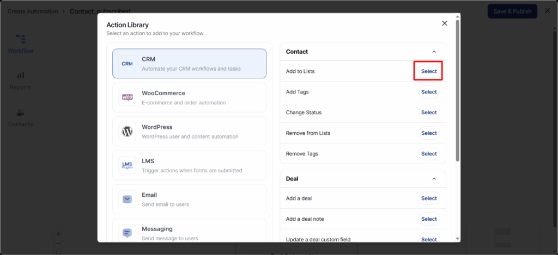The height and width of the screenshot is (255, 558).
Task: Click the CRM category icon
Action: coord(127,64)
